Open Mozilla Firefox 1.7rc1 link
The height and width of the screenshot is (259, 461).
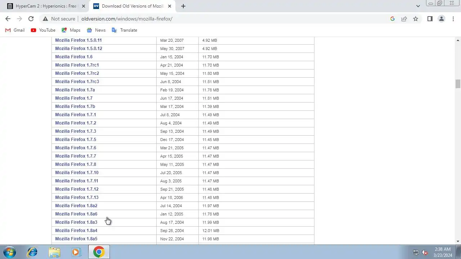pos(77,65)
